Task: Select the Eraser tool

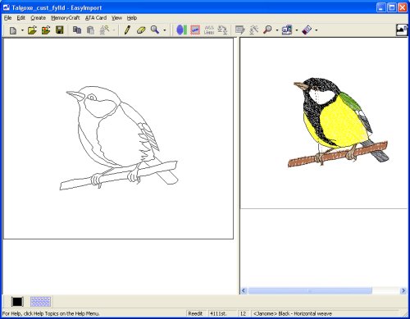Action: point(141,30)
